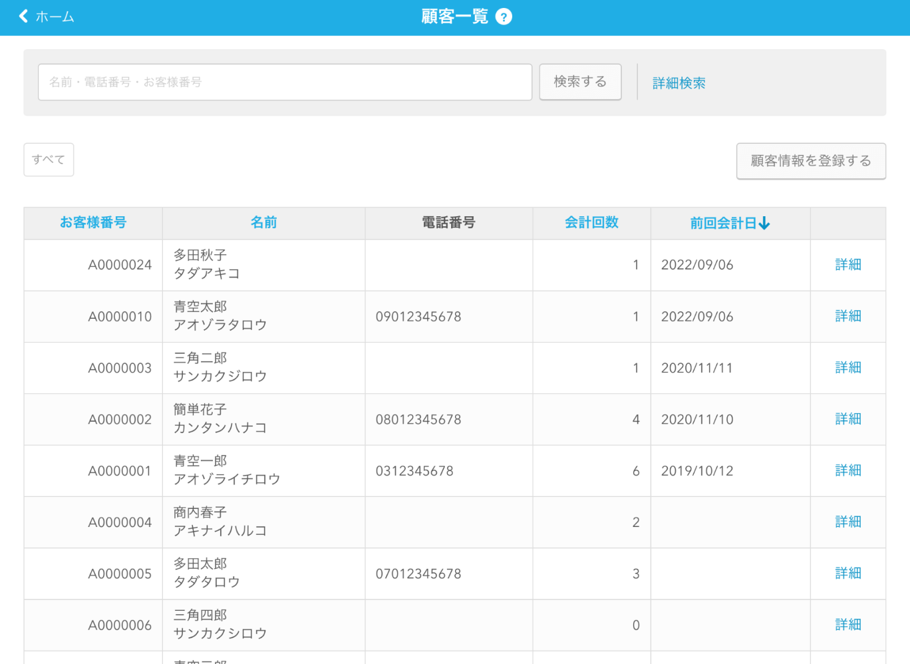Click the name/phone search input field
Image resolution: width=910 pixels, height=664 pixels.
285,83
